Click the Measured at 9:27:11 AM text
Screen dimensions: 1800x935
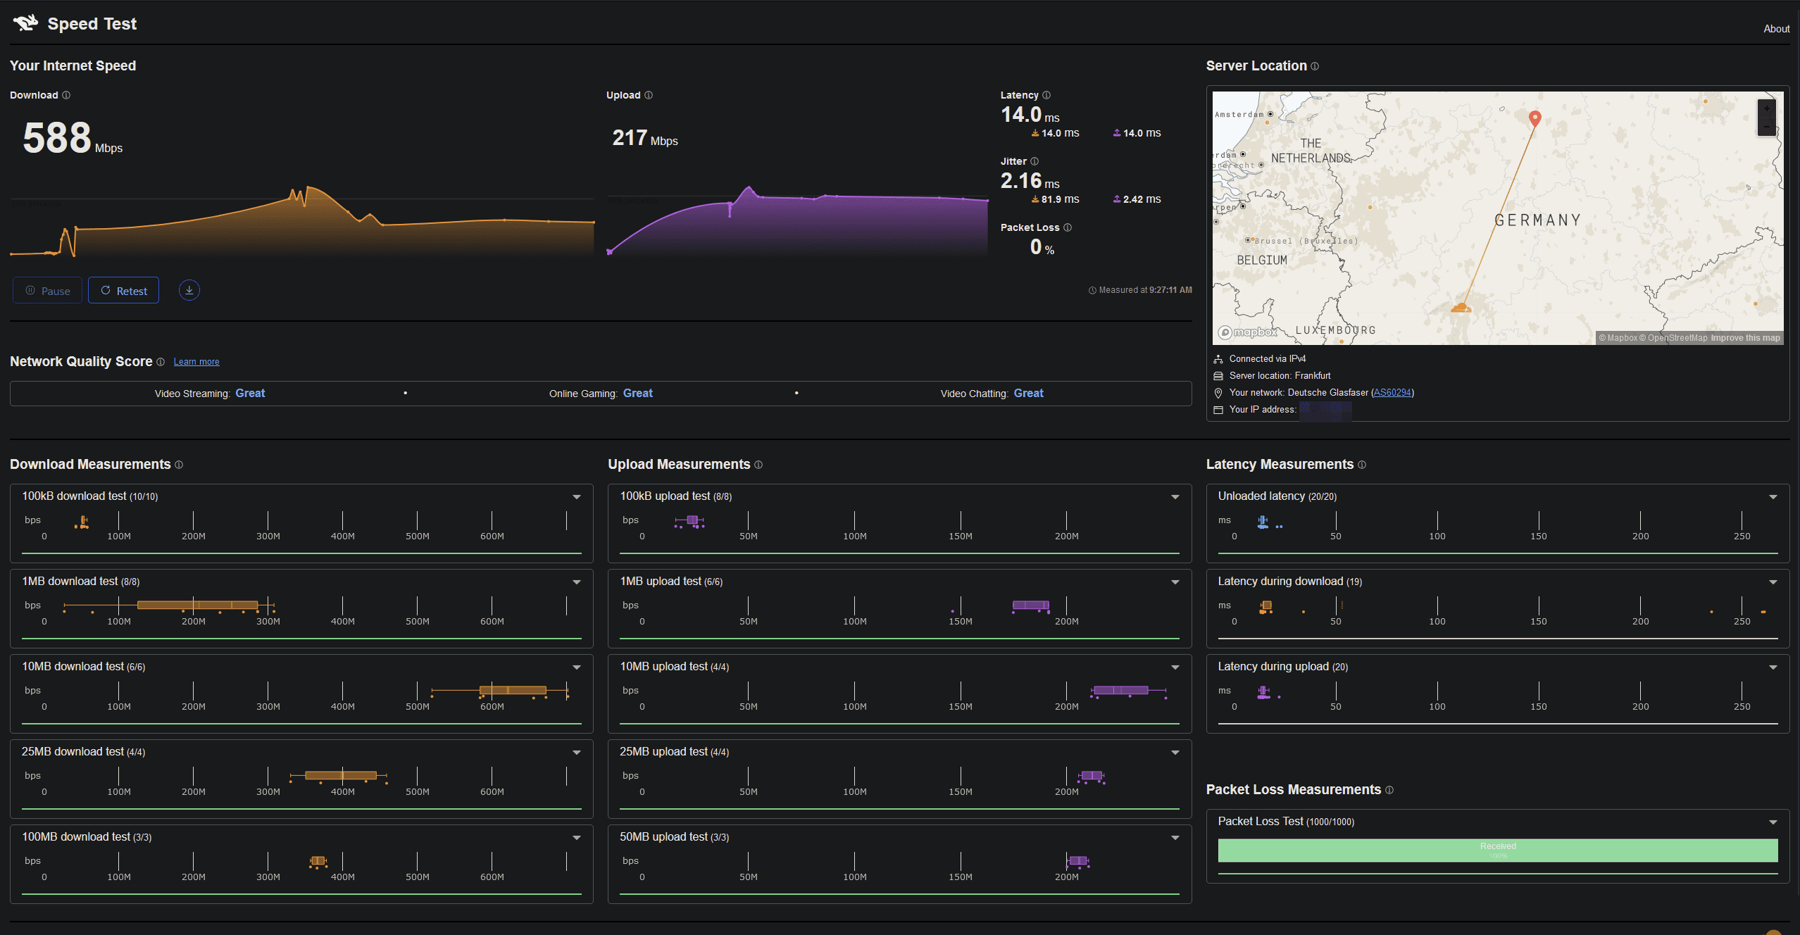tap(1140, 290)
